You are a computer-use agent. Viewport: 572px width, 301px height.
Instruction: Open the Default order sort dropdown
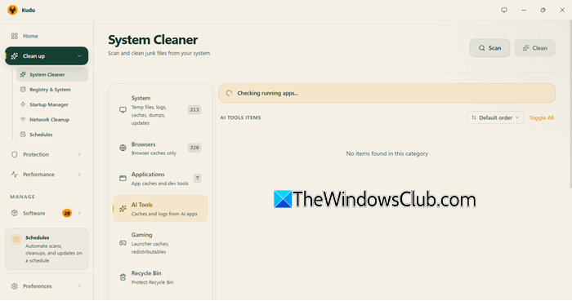click(x=495, y=117)
